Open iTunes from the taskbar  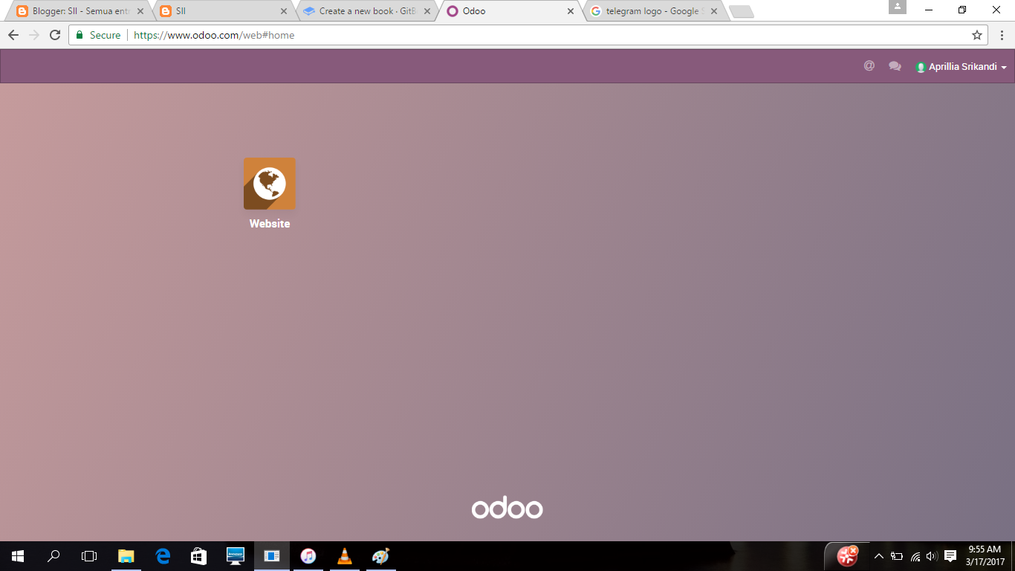tap(308, 555)
